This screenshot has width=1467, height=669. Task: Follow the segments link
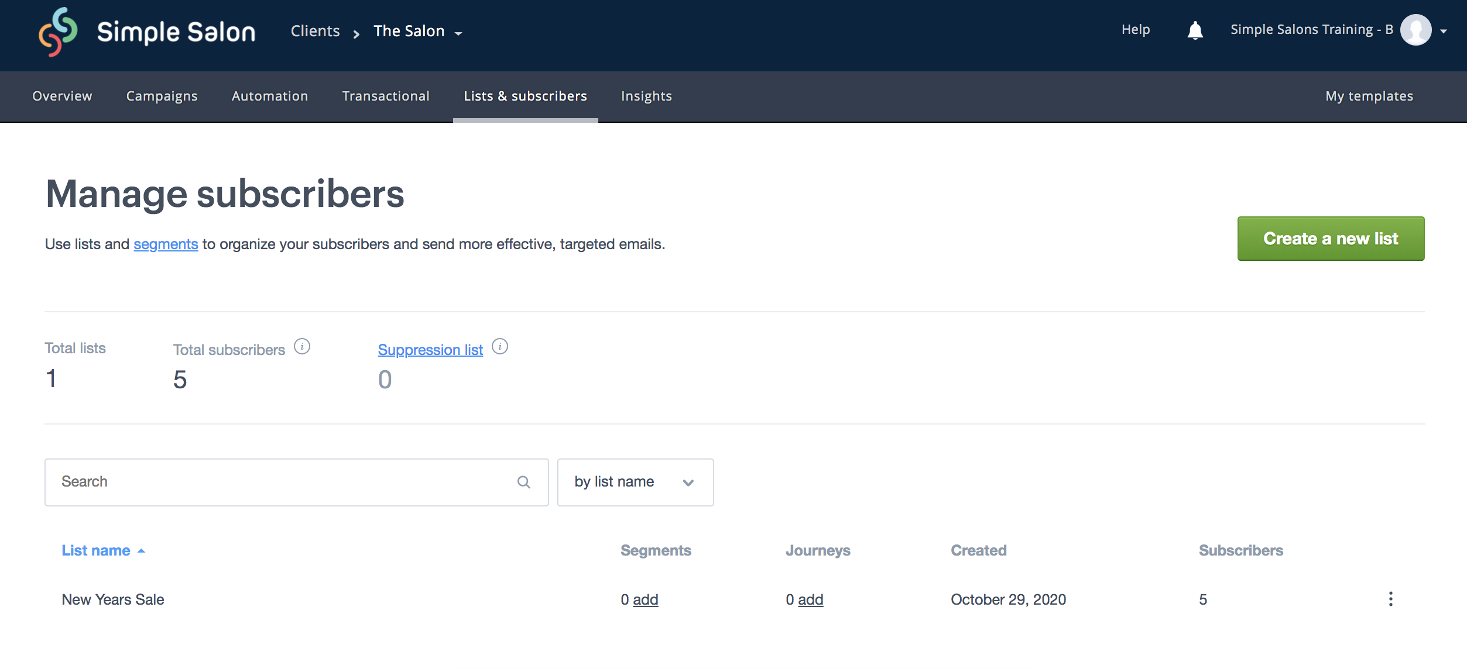166,244
